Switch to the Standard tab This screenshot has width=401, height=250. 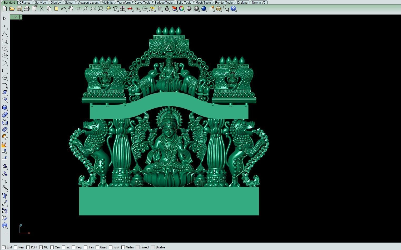tap(9, 2)
